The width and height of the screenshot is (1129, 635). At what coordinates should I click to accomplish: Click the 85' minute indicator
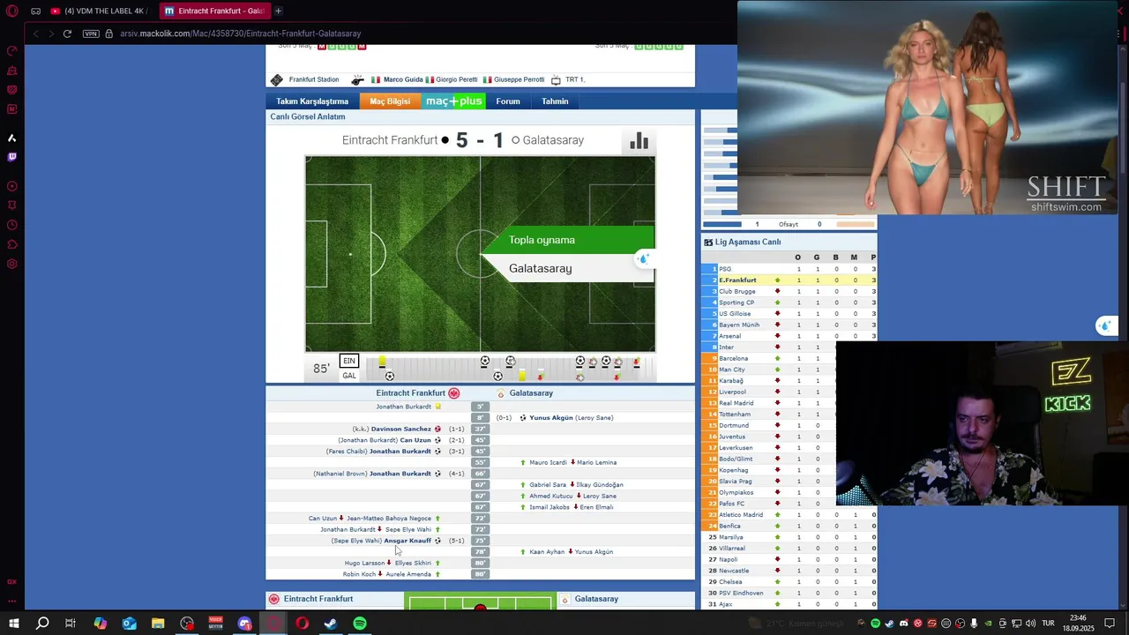point(321,369)
